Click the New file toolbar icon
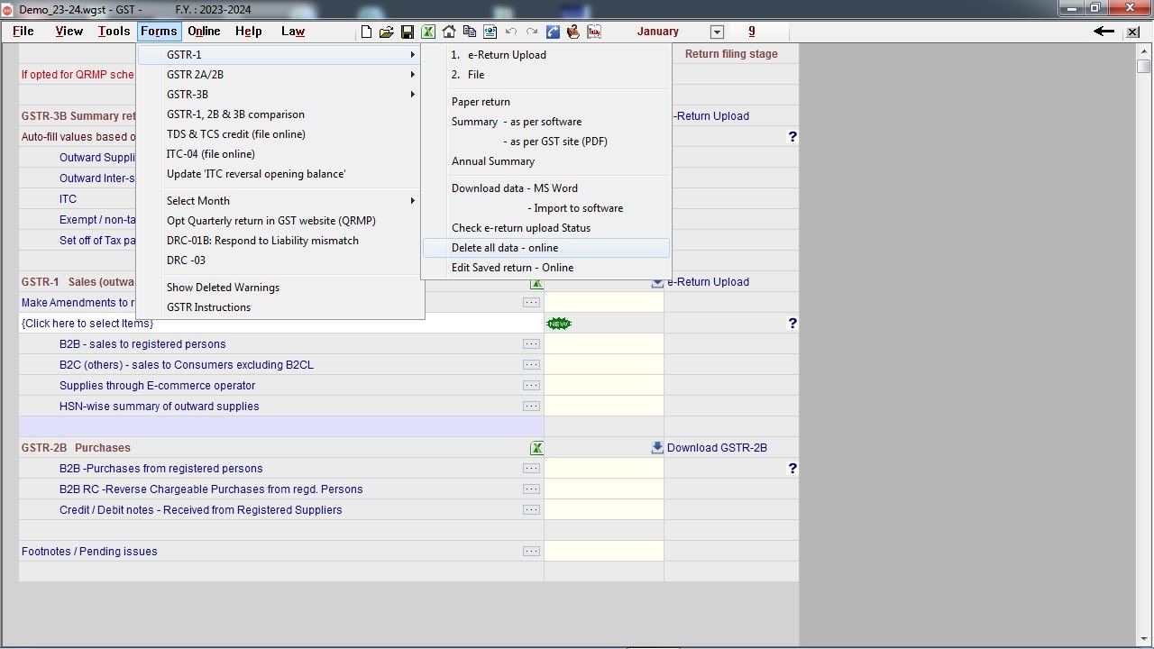This screenshot has width=1154, height=649. [366, 32]
